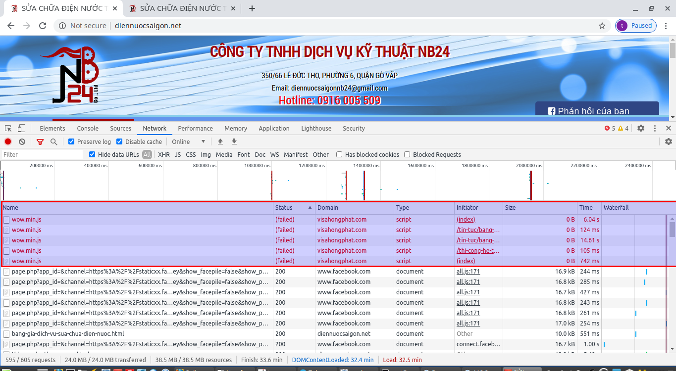Open the Memory tab
The width and height of the screenshot is (676, 371).
point(236,128)
